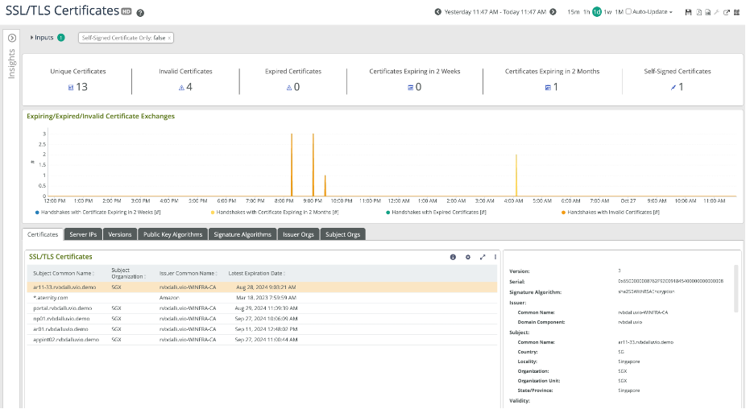The height and width of the screenshot is (409, 746).
Task: Open the Signature Algorithms tab
Action: pos(242,234)
